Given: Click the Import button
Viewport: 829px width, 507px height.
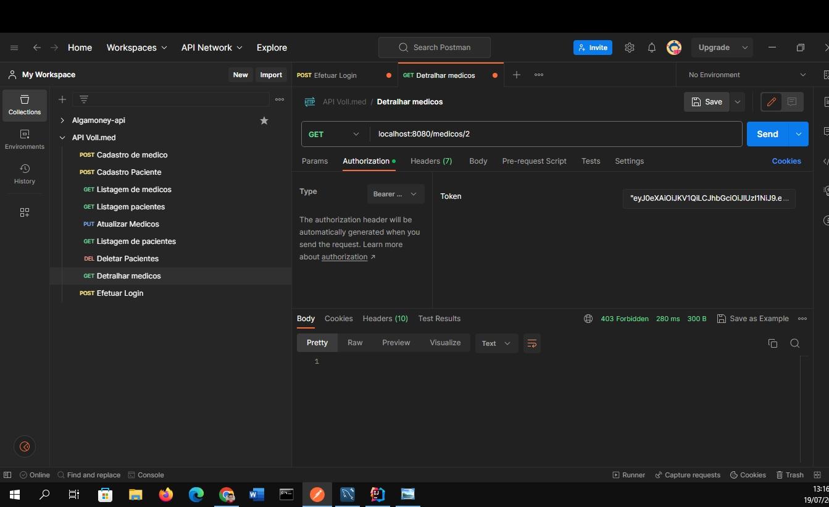Looking at the screenshot, I should pos(271,75).
